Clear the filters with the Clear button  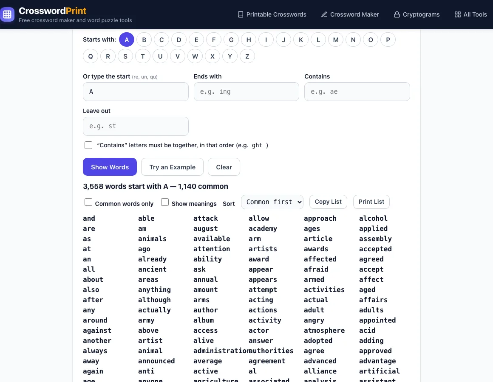pyautogui.click(x=224, y=167)
